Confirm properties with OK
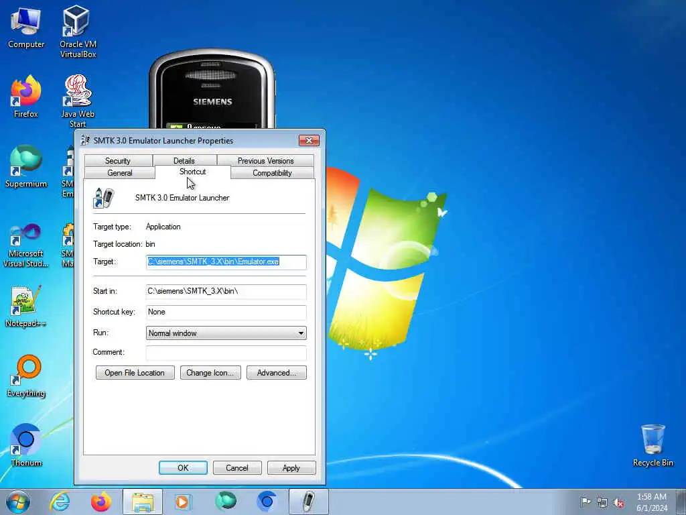686x515 pixels. (x=183, y=467)
